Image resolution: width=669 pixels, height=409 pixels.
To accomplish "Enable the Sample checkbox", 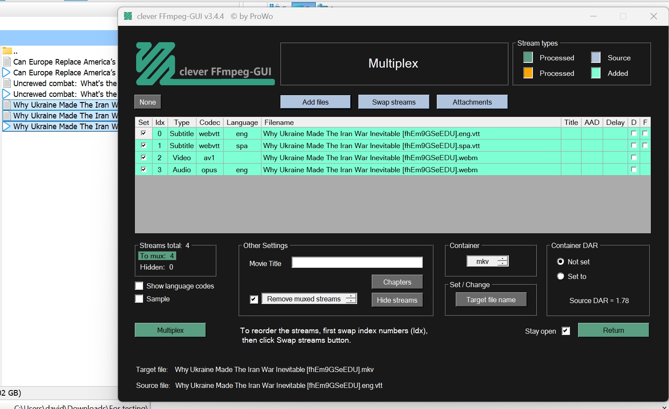I will point(139,299).
